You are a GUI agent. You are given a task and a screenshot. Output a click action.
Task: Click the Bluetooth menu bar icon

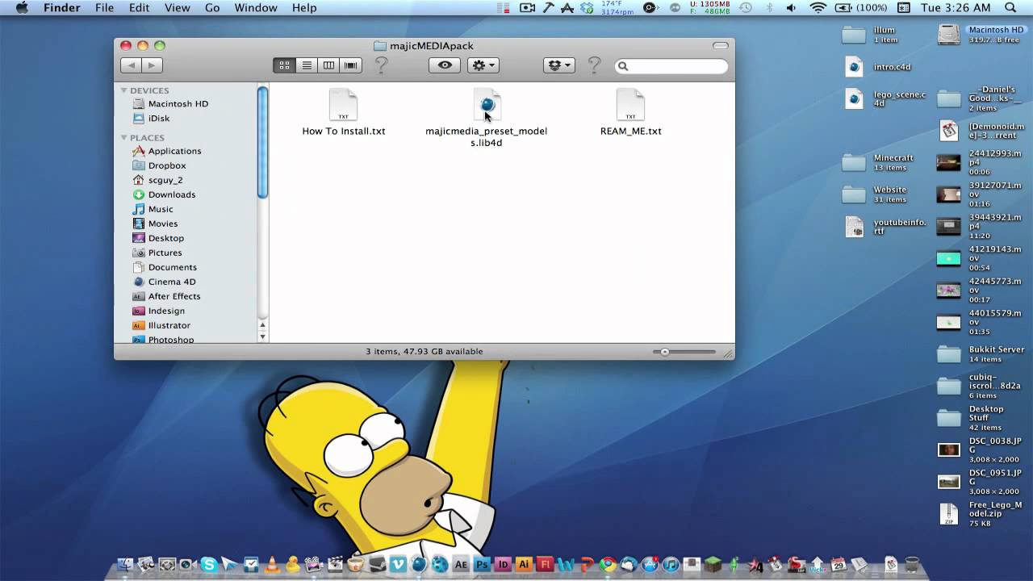769,8
